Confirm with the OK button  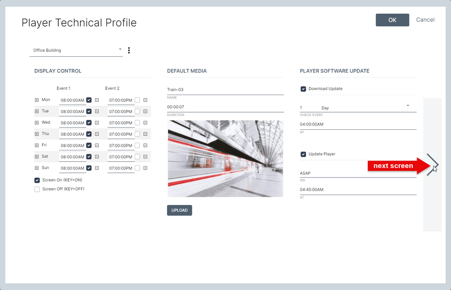[392, 20]
